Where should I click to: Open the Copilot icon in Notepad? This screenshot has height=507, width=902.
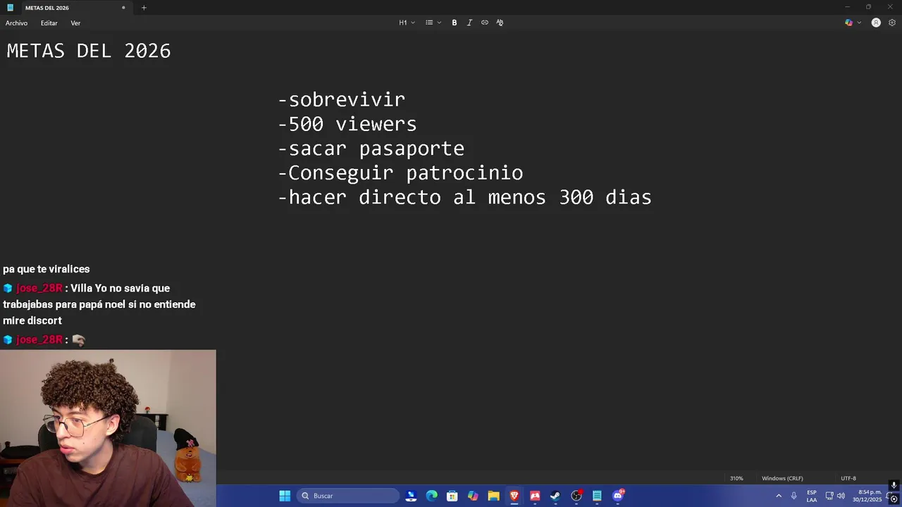click(x=848, y=23)
